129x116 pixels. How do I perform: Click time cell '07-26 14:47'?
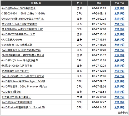(x=99, y=102)
